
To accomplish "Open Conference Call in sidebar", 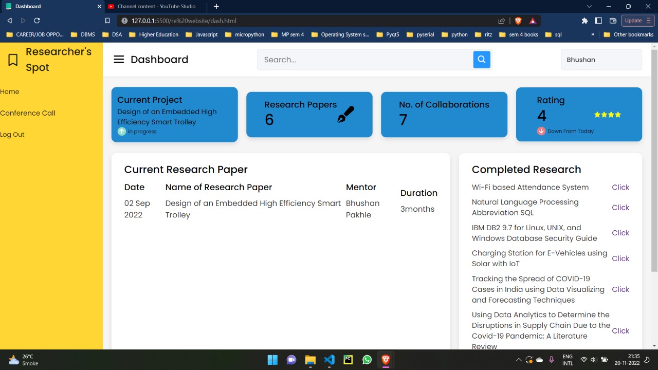I will pos(28,113).
